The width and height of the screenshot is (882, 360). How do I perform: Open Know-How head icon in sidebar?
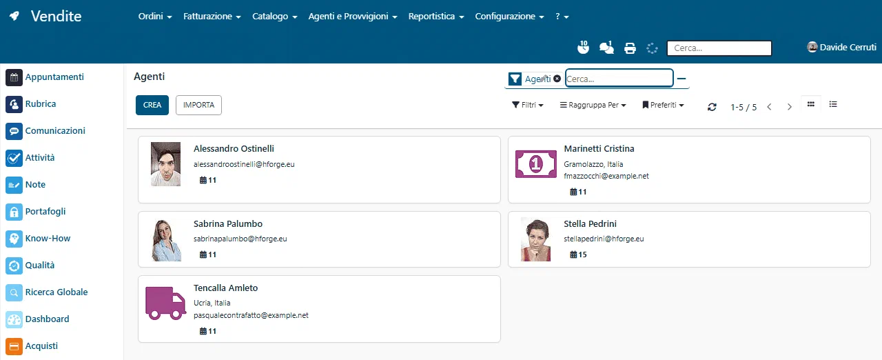click(x=14, y=239)
